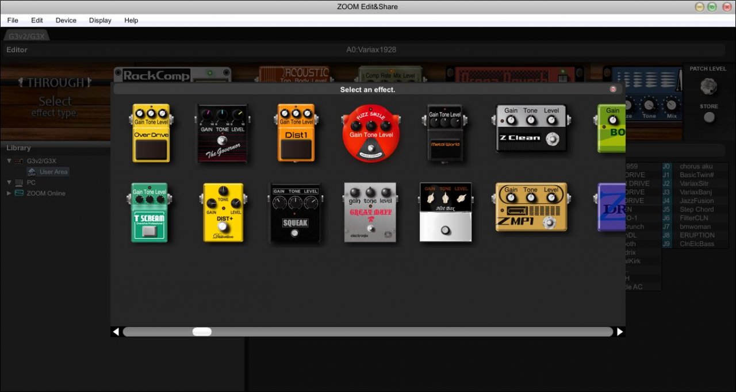736x392 pixels.
Task: Select the black Squeak pedal
Action: tap(296, 213)
